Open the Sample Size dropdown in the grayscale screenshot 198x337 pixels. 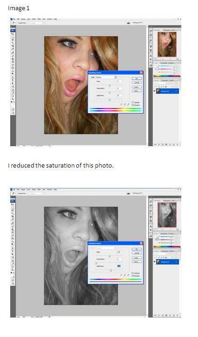pyautogui.click(x=35, y=193)
